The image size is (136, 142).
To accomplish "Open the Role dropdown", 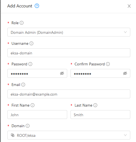I will coord(69,32).
